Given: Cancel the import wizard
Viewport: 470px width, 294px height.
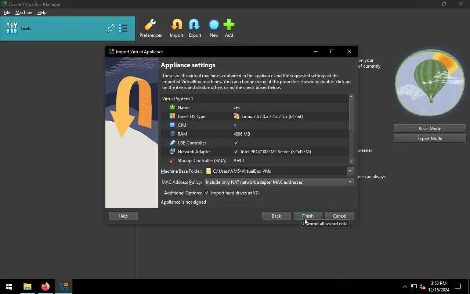Looking at the screenshot, I should (339, 216).
